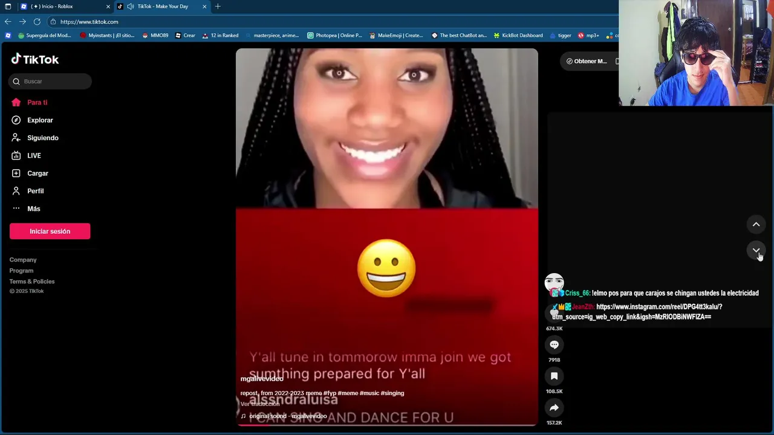
Task: Click the #meme hashtag
Action: (x=348, y=393)
